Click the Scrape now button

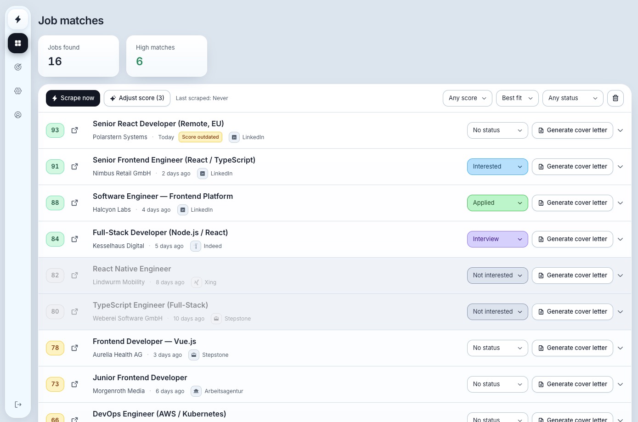73,98
